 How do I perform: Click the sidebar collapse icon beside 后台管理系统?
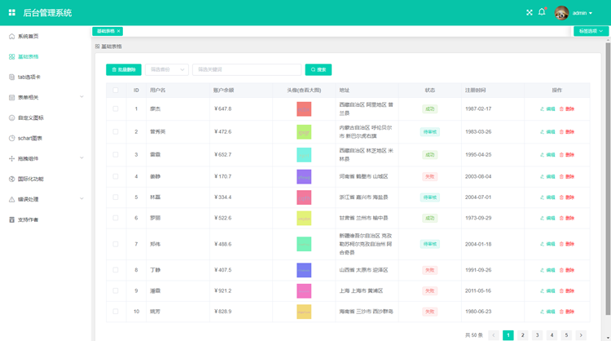(11, 13)
